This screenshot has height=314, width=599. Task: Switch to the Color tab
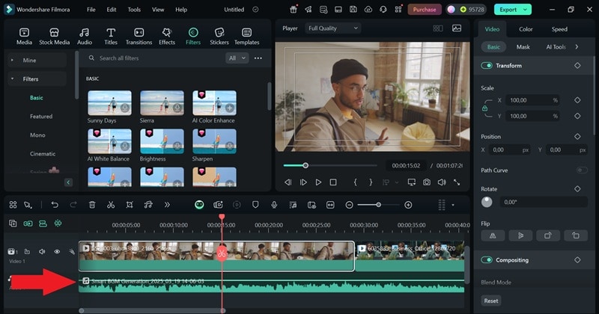(x=526, y=29)
